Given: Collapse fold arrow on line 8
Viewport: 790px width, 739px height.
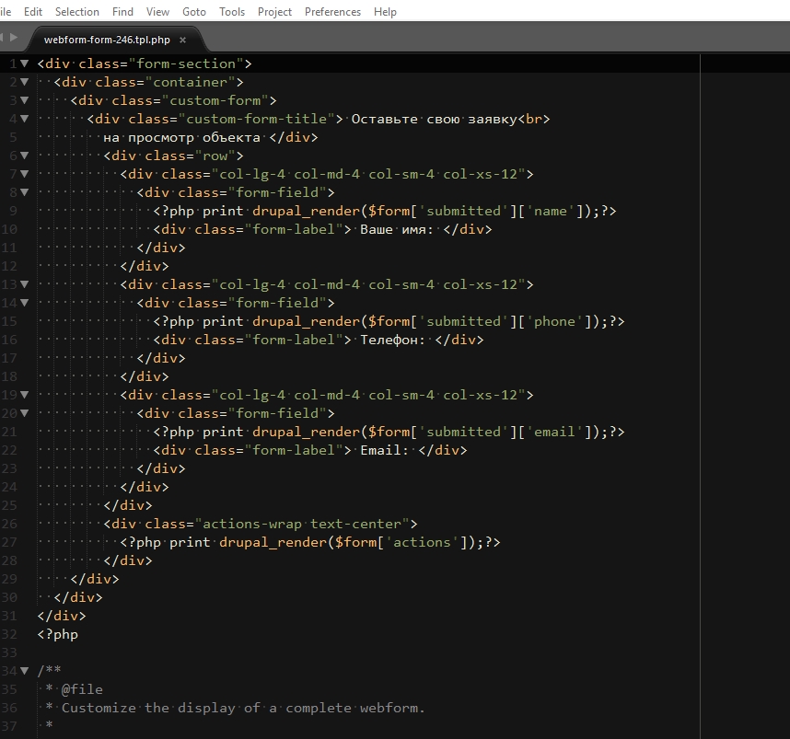Looking at the screenshot, I should pos(24,192).
